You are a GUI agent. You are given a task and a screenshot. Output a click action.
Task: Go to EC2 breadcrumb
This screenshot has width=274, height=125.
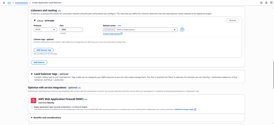pyautogui.click(x=9, y=2)
